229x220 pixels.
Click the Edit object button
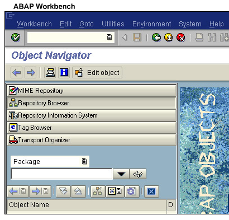click(x=97, y=72)
